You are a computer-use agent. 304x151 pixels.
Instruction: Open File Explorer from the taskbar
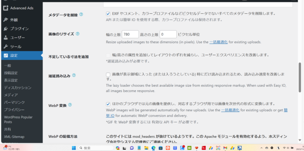pyautogui.click(x=146, y=148)
